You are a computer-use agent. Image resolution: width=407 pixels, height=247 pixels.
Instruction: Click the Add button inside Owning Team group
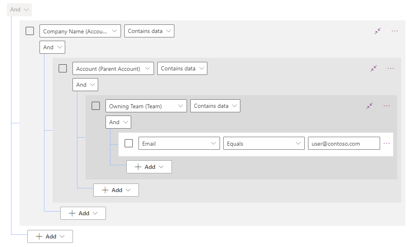[x=149, y=166]
